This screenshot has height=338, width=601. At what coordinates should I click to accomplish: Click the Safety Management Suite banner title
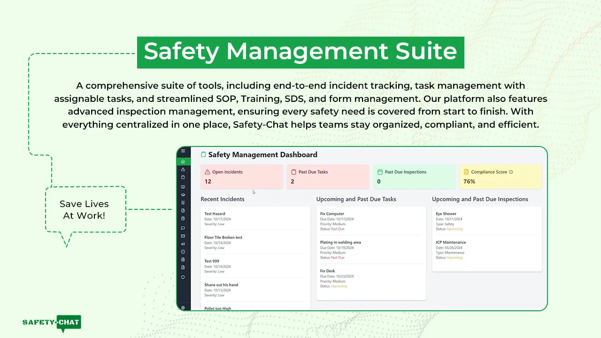pos(300,53)
